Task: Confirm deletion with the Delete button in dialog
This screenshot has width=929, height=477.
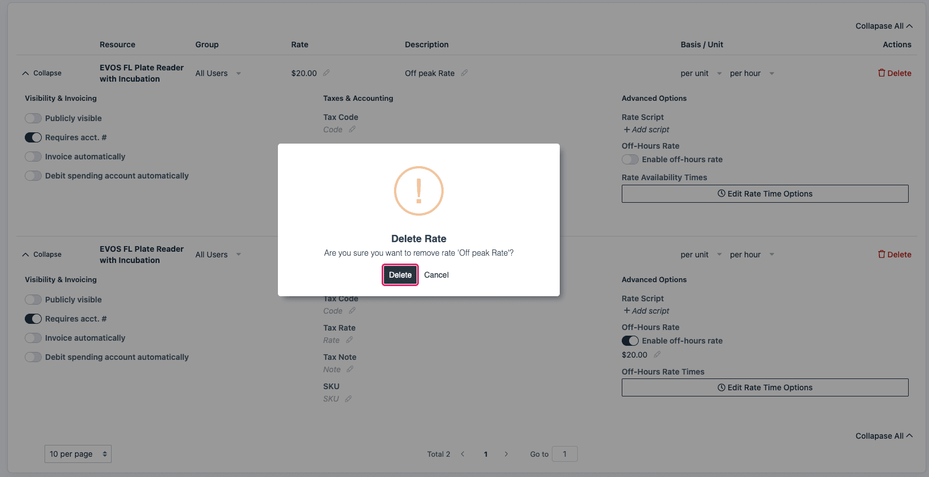Action: point(400,275)
